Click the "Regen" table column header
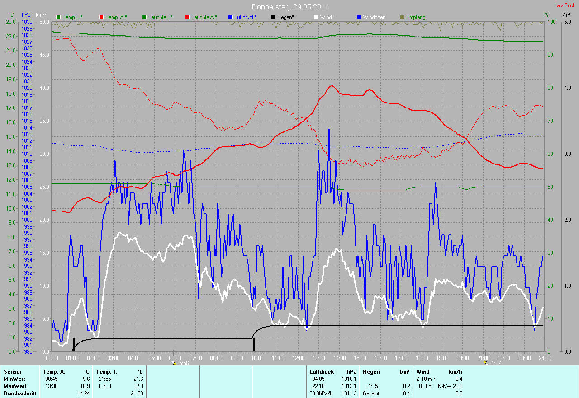 coord(371,372)
